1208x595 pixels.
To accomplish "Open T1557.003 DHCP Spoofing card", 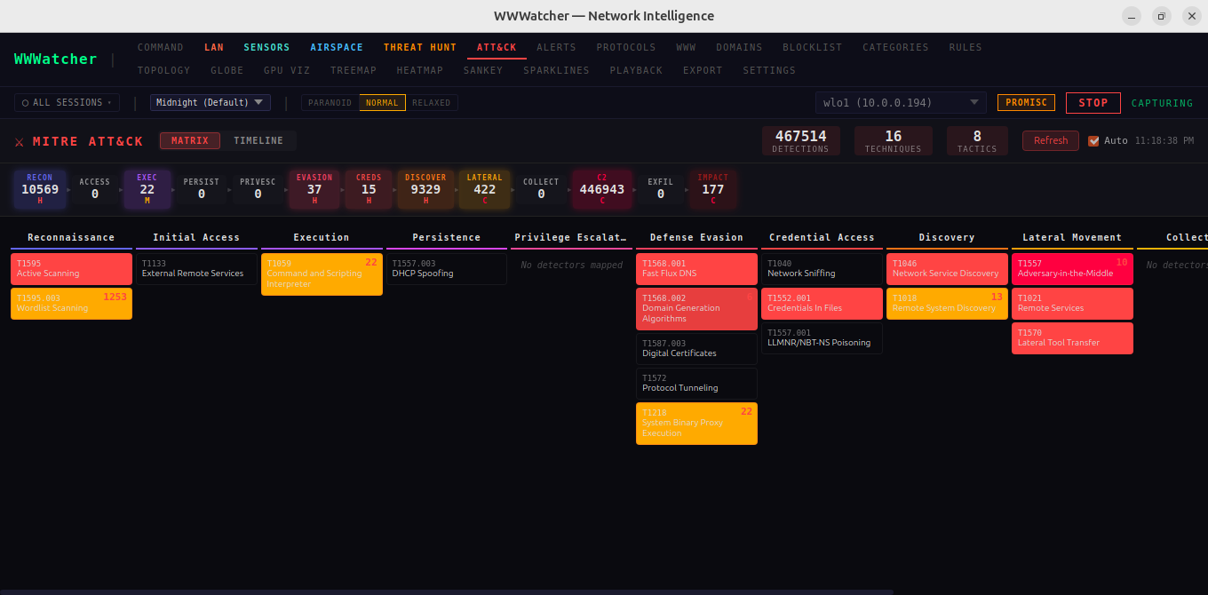I will click(x=447, y=268).
